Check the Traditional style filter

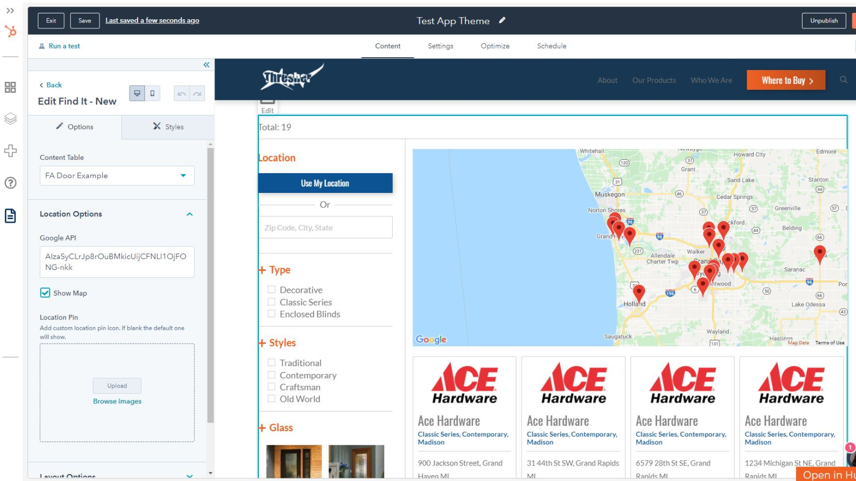pyautogui.click(x=271, y=362)
